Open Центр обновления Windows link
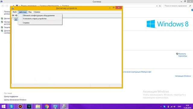Image resolution: width=193 pixels, height=109 pixels. (x=15, y=100)
